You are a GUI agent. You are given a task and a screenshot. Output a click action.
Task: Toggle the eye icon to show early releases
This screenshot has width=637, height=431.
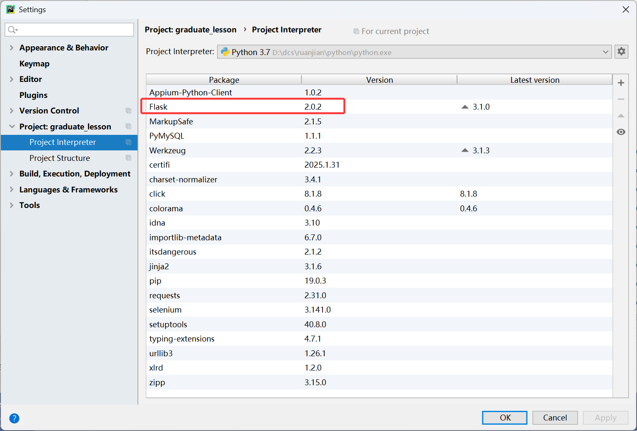tap(621, 132)
